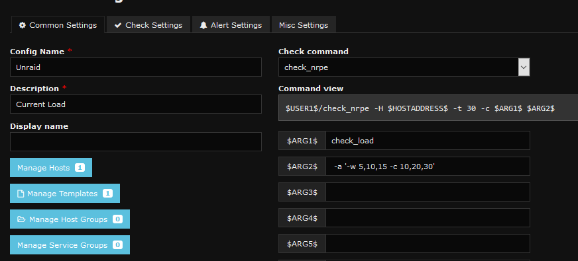Viewport: 578px width, 261px height.
Task: Focus the empty $ARG3$ field
Action: pos(428,192)
